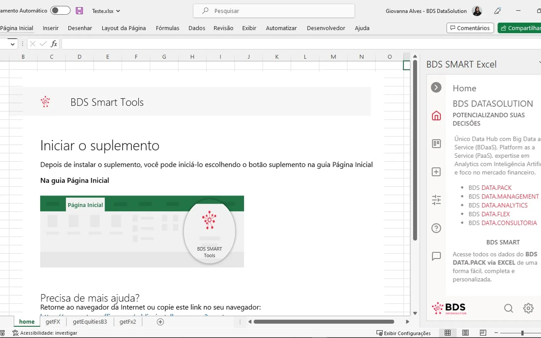Click the purple Save icon
541x338 pixels.
(x=79, y=11)
